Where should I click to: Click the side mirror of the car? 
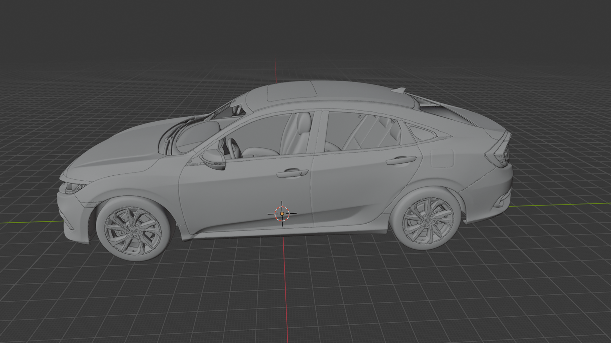[213, 159]
